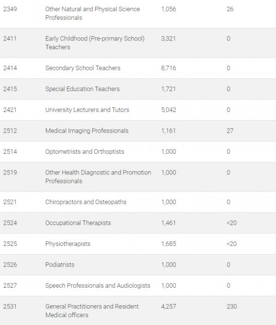
Task: Click the Optometrists and Orthoptists cell
Action: coord(85,151)
